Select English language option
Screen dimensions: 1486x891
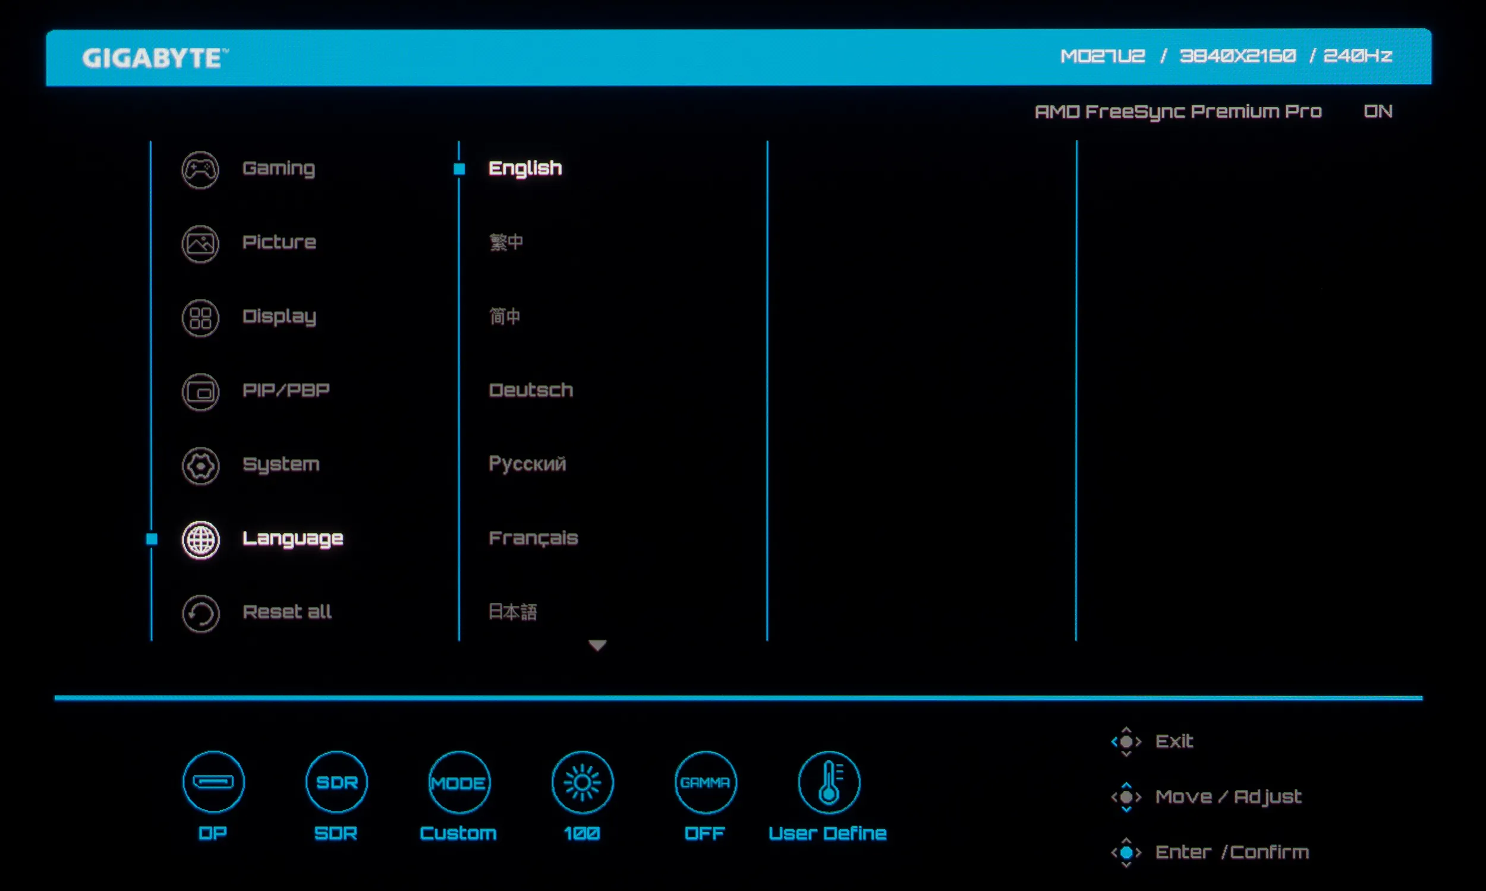pos(525,169)
